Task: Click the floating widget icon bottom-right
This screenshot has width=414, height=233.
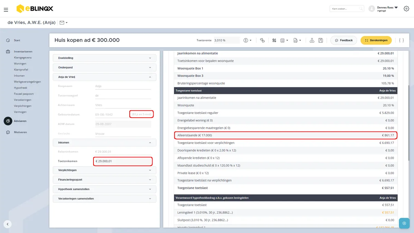Action: tap(404, 223)
